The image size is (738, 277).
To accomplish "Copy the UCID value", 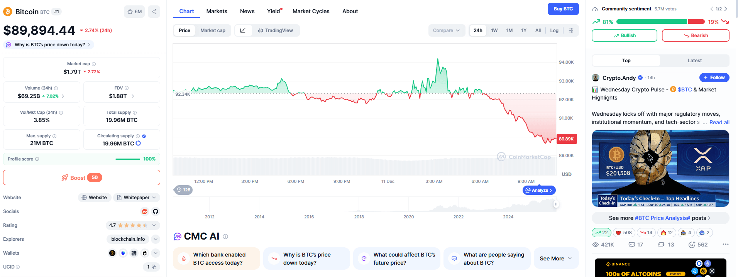I will [154, 267].
